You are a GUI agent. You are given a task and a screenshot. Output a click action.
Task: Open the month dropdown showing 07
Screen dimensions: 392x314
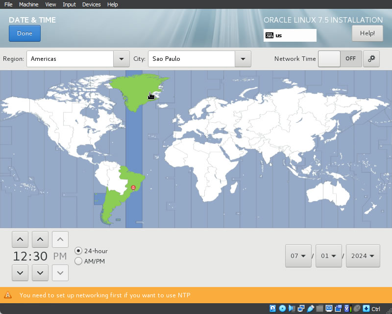click(298, 256)
